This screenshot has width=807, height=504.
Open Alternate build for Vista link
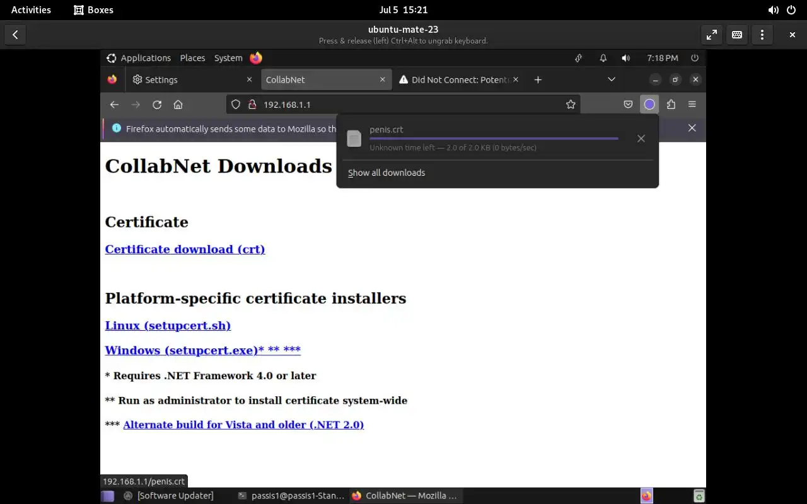coord(243,425)
